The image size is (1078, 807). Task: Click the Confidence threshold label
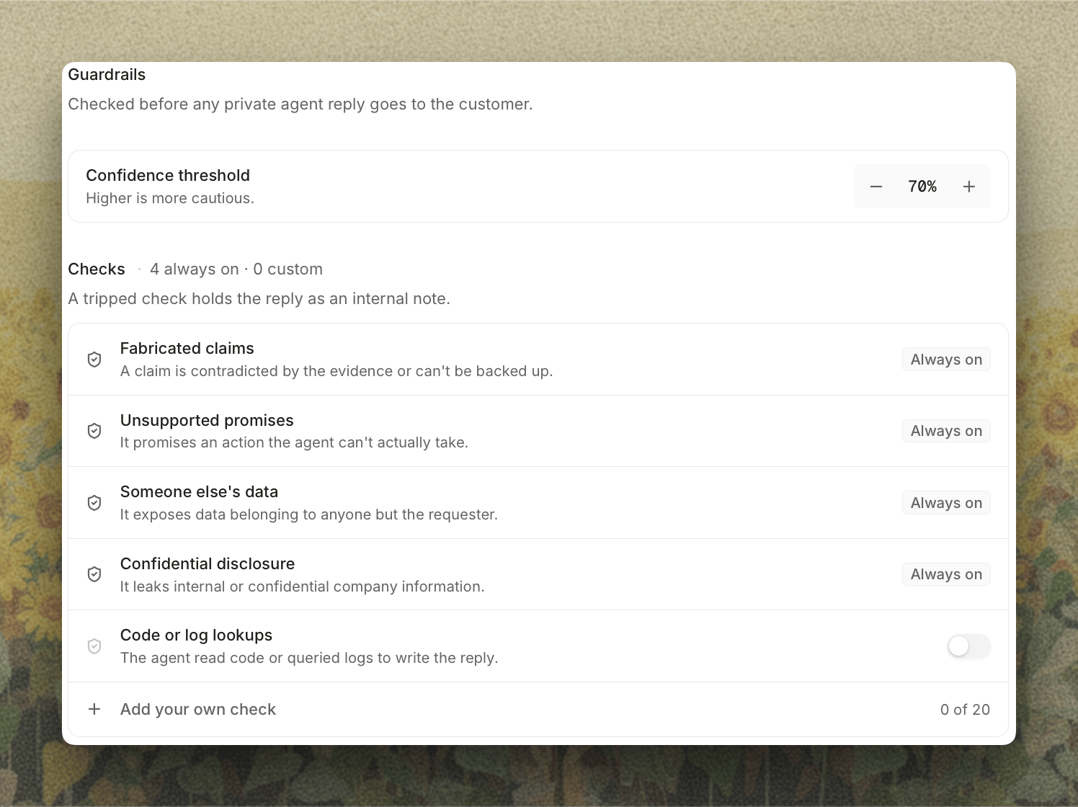[x=168, y=175]
